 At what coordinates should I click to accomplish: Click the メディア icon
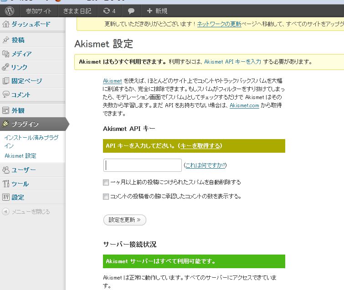click(6, 54)
